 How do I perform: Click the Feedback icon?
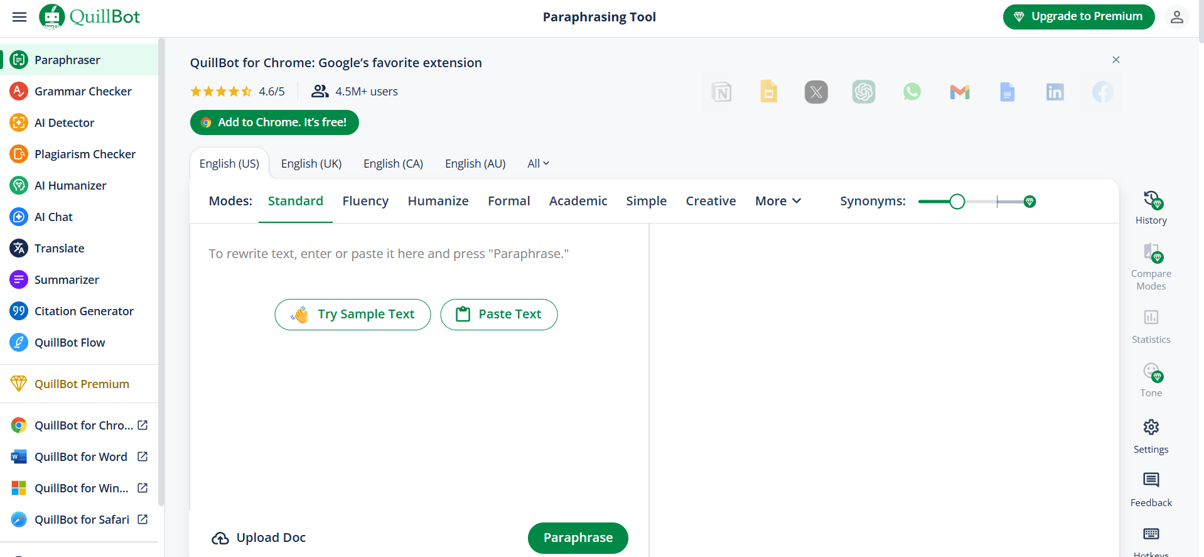[1151, 480]
